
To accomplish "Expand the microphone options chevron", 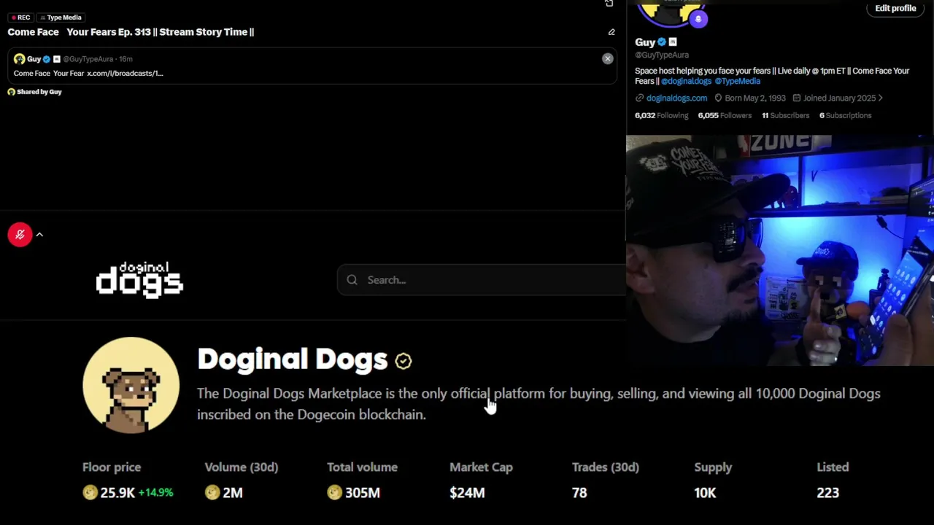I will pyautogui.click(x=39, y=235).
